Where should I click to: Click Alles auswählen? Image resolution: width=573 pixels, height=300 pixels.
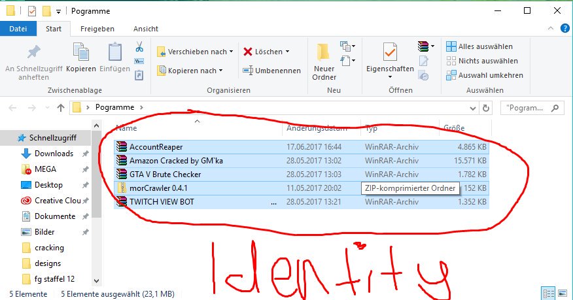(479, 46)
